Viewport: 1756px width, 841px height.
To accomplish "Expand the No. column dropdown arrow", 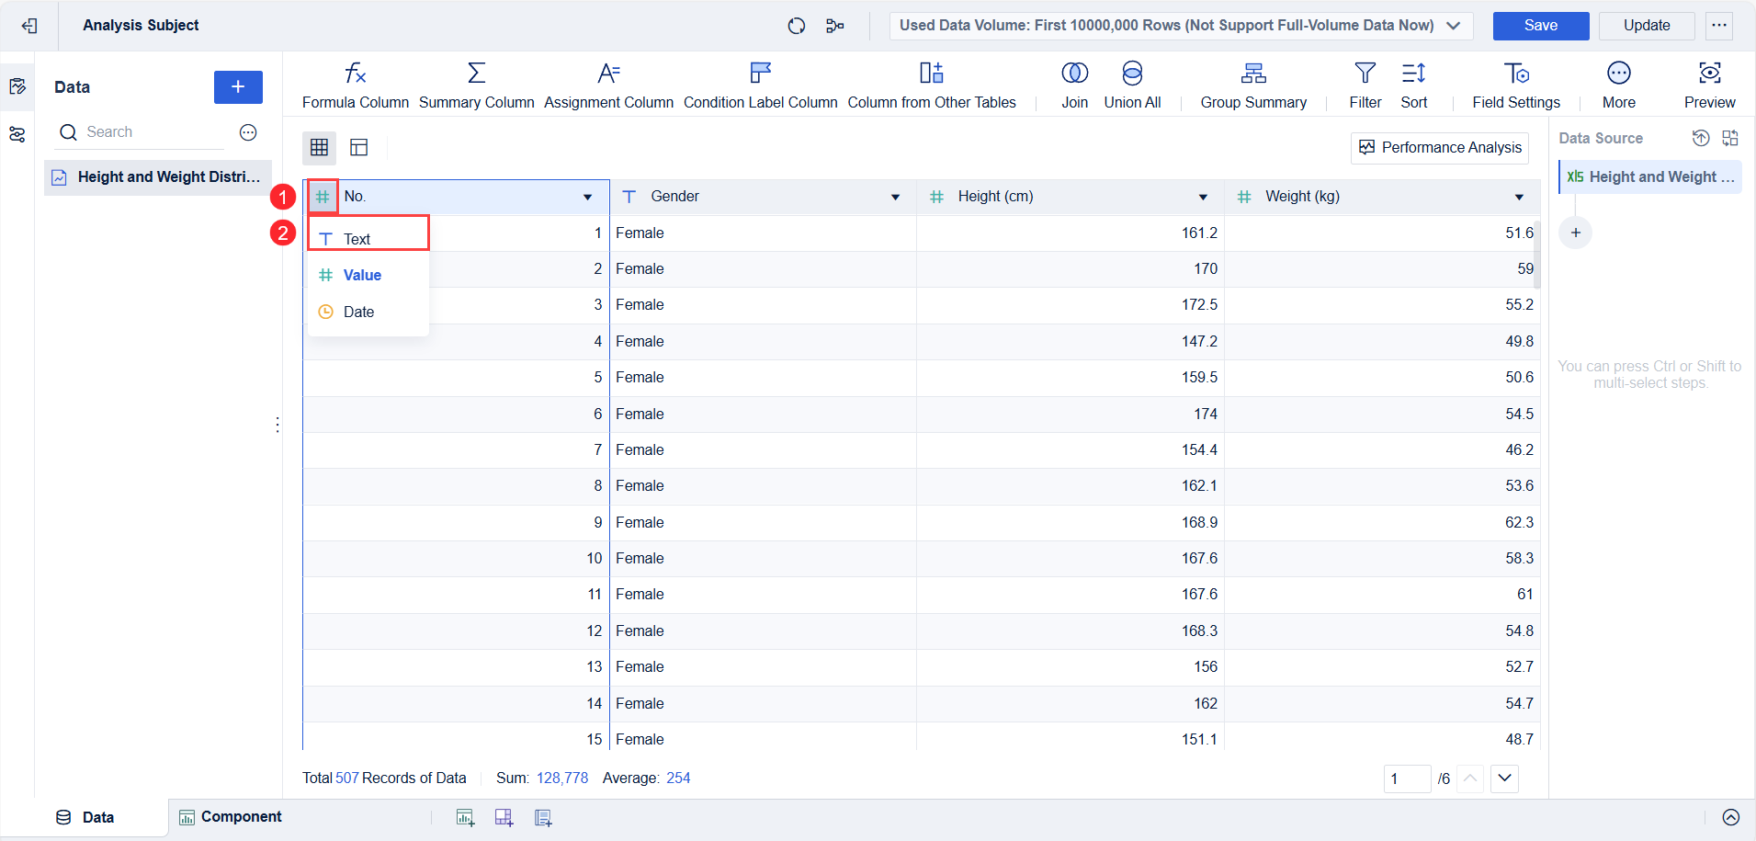I will point(587,197).
